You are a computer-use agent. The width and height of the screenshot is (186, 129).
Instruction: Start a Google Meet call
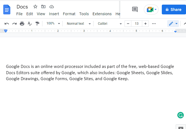click(x=150, y=10)
